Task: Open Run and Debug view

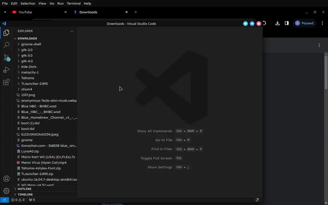Action: coord(6,70)
